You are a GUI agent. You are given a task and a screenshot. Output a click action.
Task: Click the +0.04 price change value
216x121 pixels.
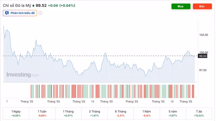coord(53,6)
